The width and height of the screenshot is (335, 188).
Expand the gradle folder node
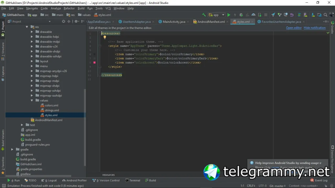(x=12, y=150)
